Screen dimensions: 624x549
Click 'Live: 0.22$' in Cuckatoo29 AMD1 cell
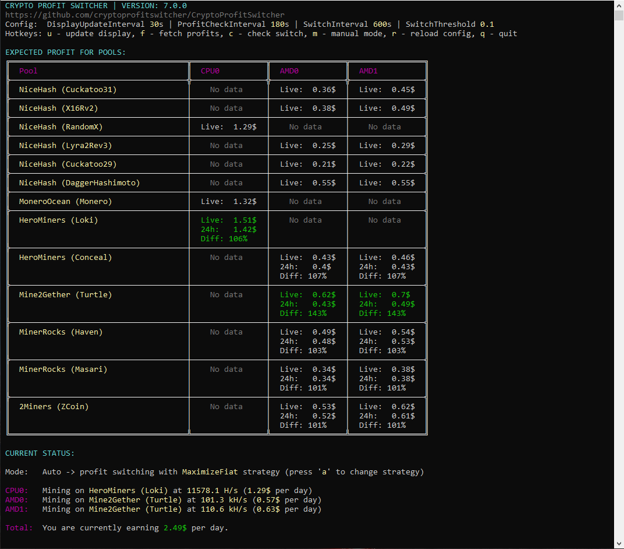click(387, 164)
